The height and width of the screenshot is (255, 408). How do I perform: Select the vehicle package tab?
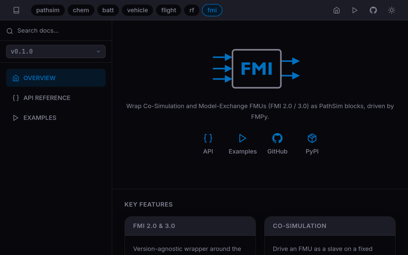pos(137,10)
